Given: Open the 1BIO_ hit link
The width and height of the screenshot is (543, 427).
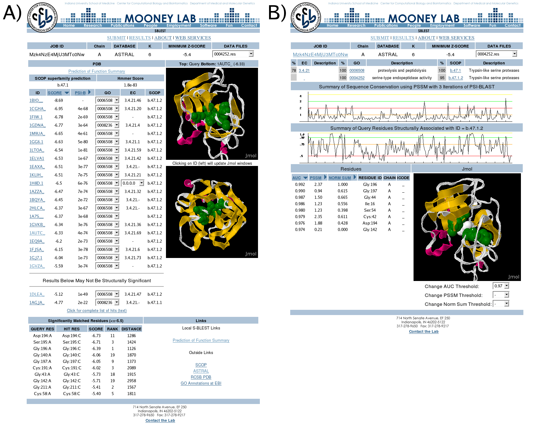Looking at the screenshot, I should tap(36, 100).
